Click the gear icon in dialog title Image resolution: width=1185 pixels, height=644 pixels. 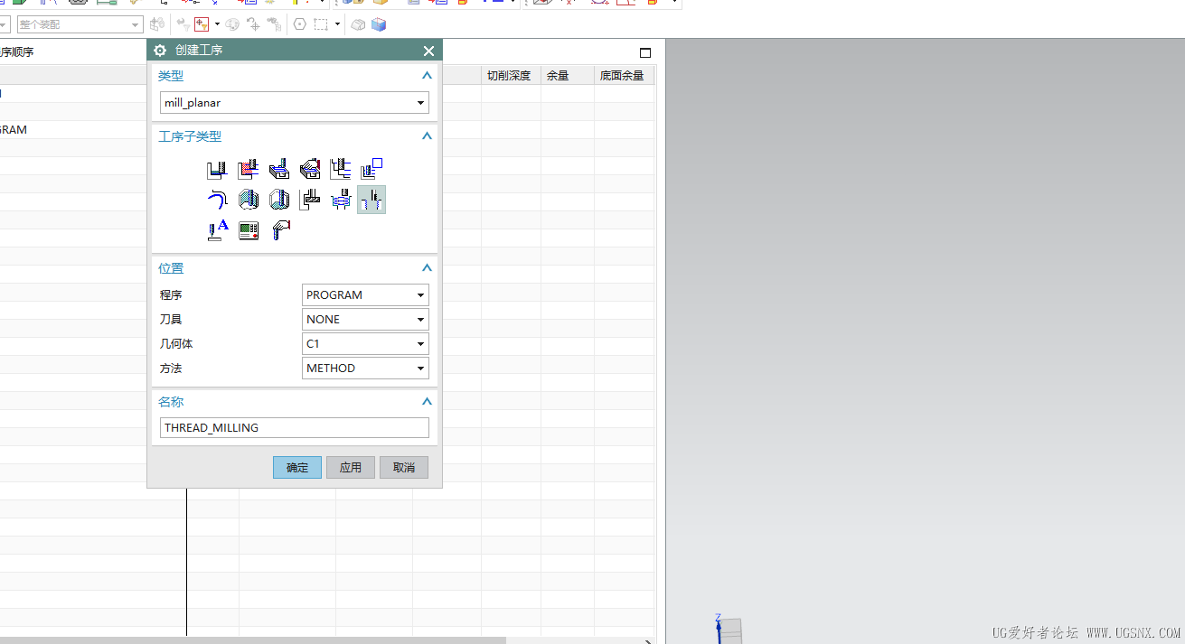tap(160, 51)
